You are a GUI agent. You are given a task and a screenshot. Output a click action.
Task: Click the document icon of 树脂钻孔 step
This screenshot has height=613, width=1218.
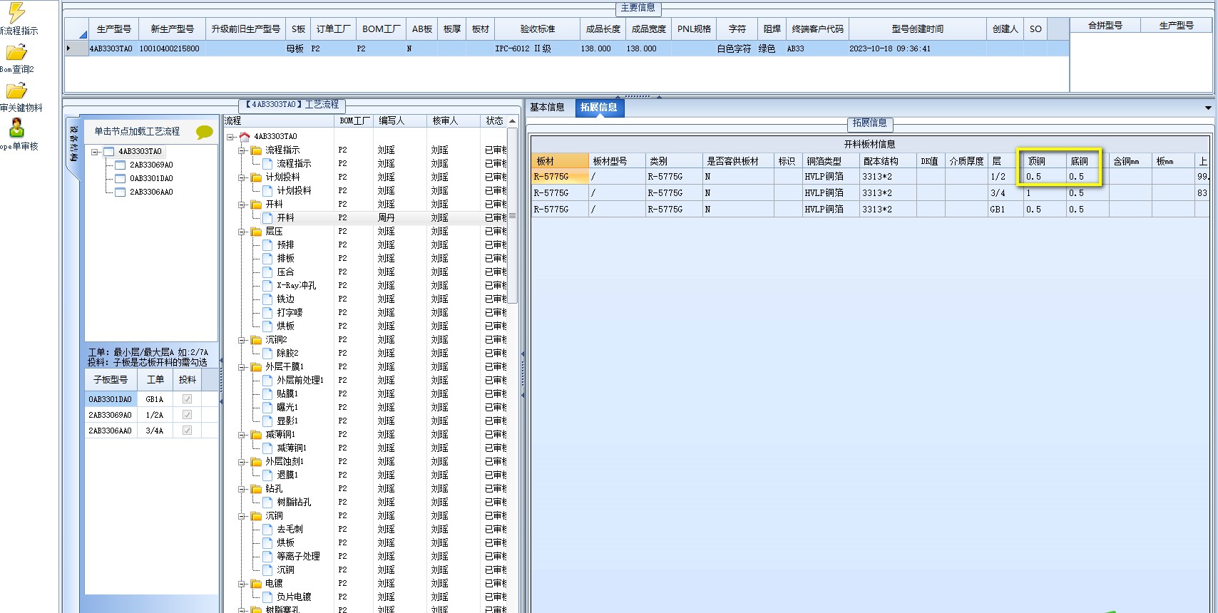(x=267, y=502)
